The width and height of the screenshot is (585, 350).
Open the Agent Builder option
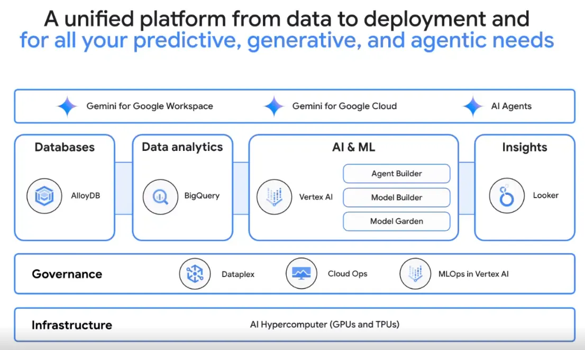click(x=396, y=174)
